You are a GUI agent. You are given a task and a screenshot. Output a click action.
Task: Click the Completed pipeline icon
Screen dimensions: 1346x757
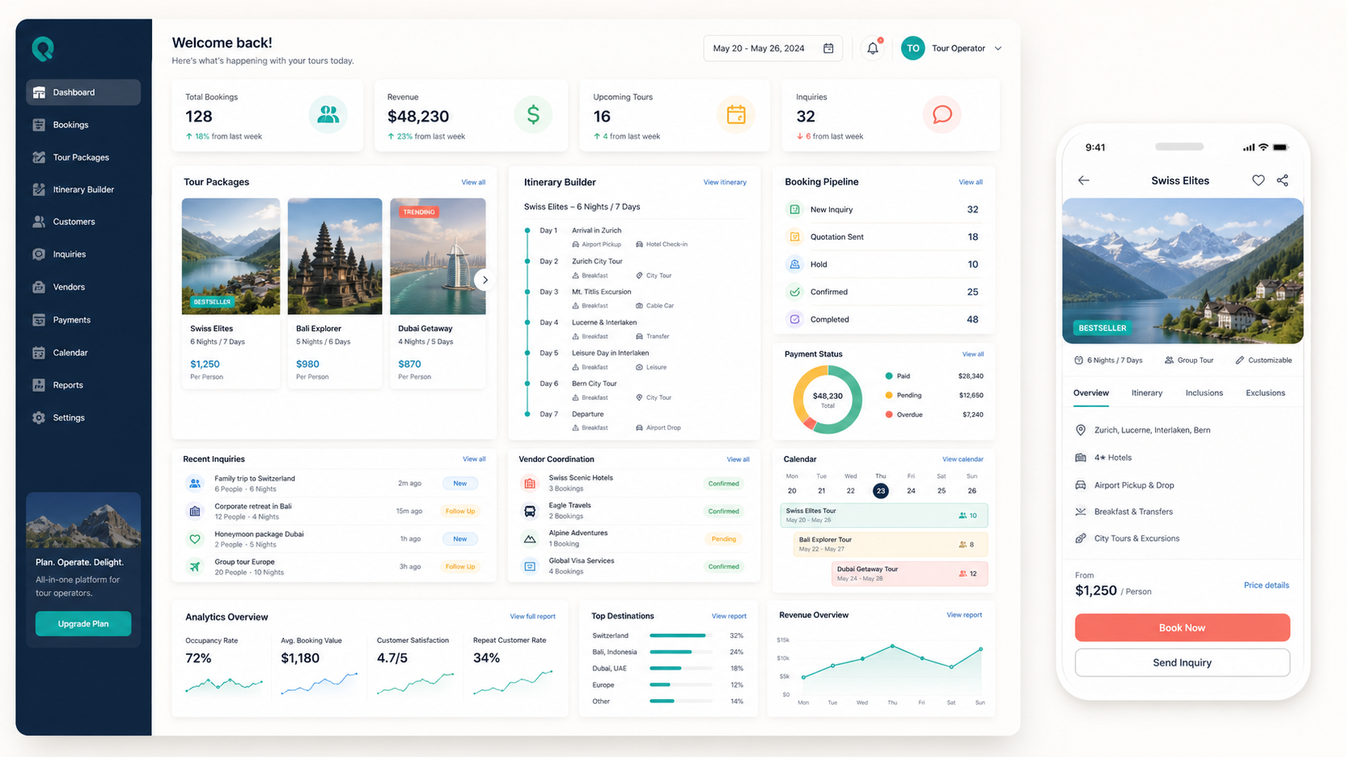coord(795,319)
